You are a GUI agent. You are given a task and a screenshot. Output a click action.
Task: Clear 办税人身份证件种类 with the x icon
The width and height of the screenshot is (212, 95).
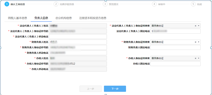pyautogui.click(x=195, y=58)
